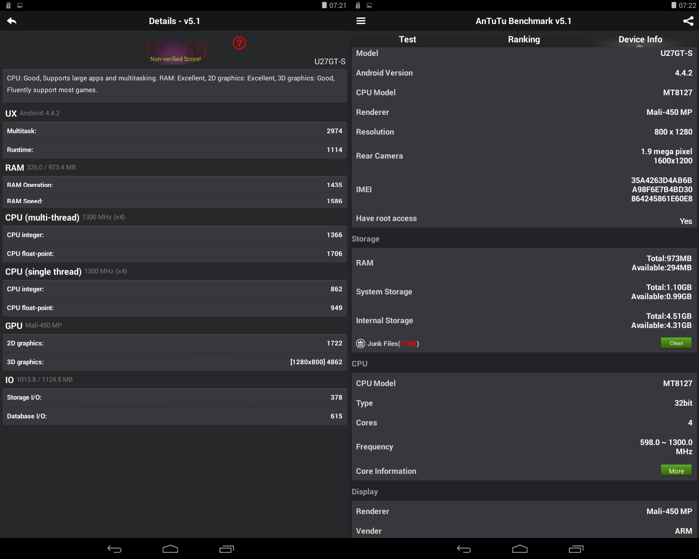Screen dimensions: 699x559
Task: Tap the Rear Camera row
Action: (x=524, y=156)
